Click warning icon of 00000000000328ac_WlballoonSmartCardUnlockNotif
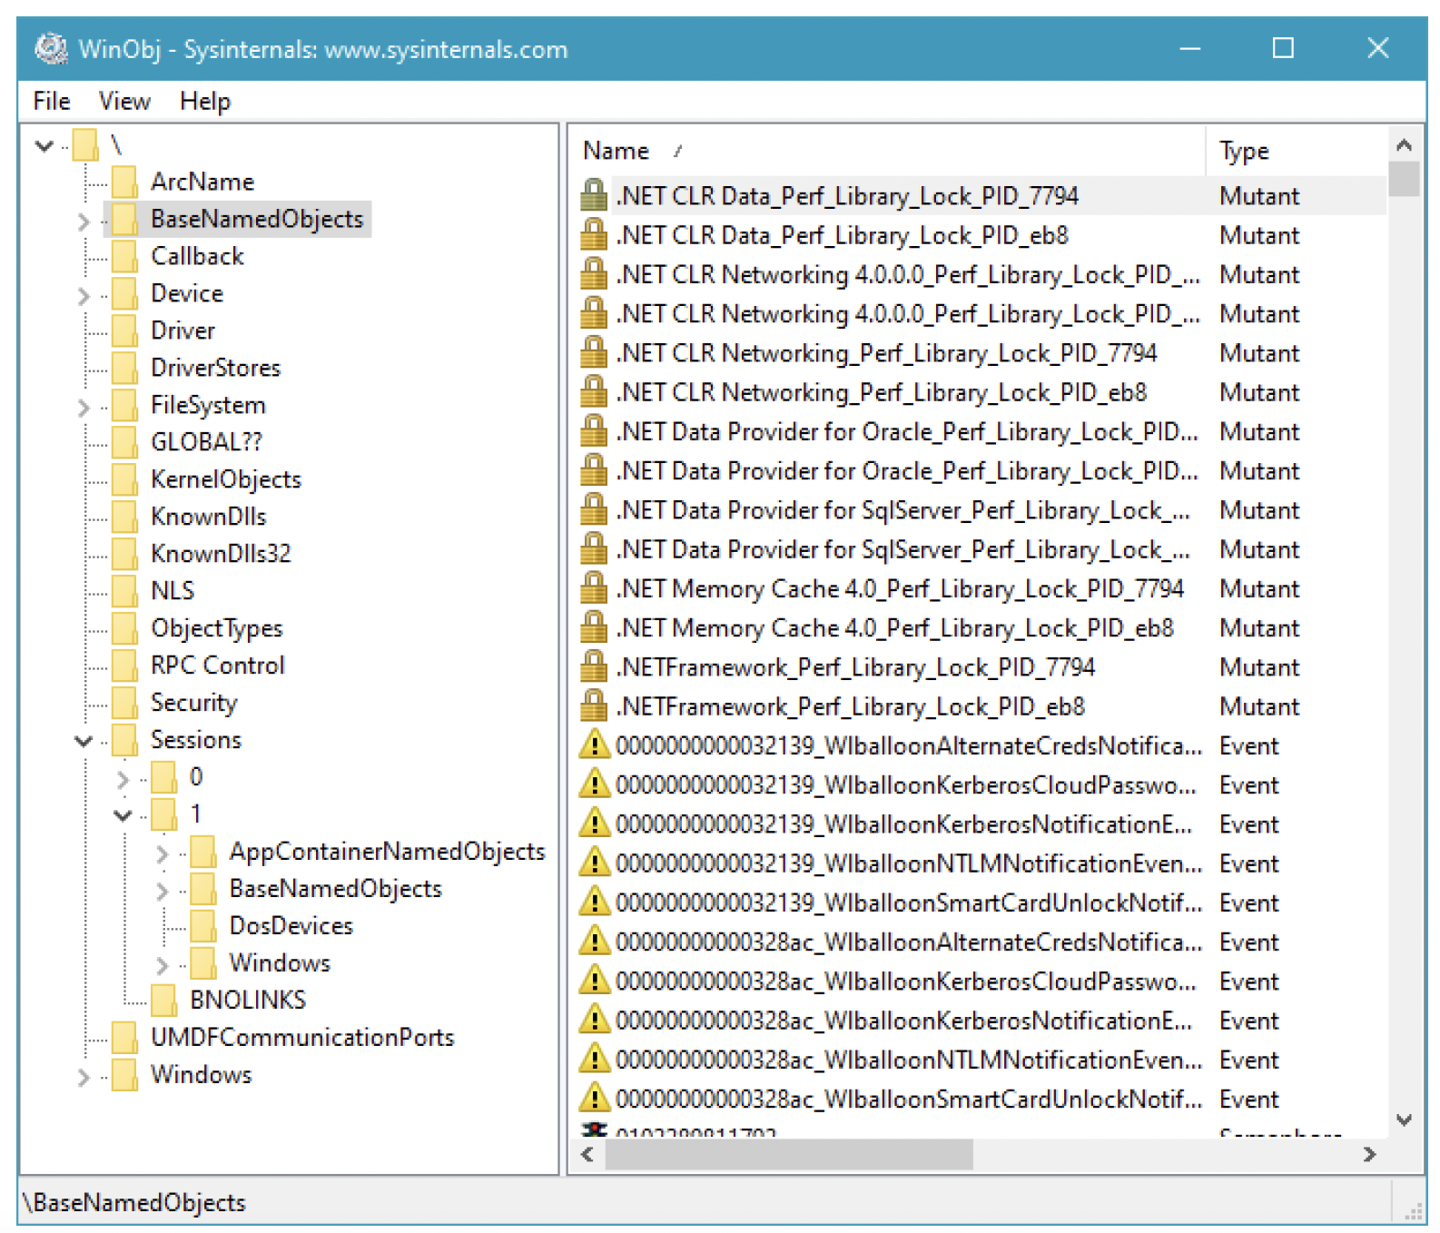 click(594, 1098)
